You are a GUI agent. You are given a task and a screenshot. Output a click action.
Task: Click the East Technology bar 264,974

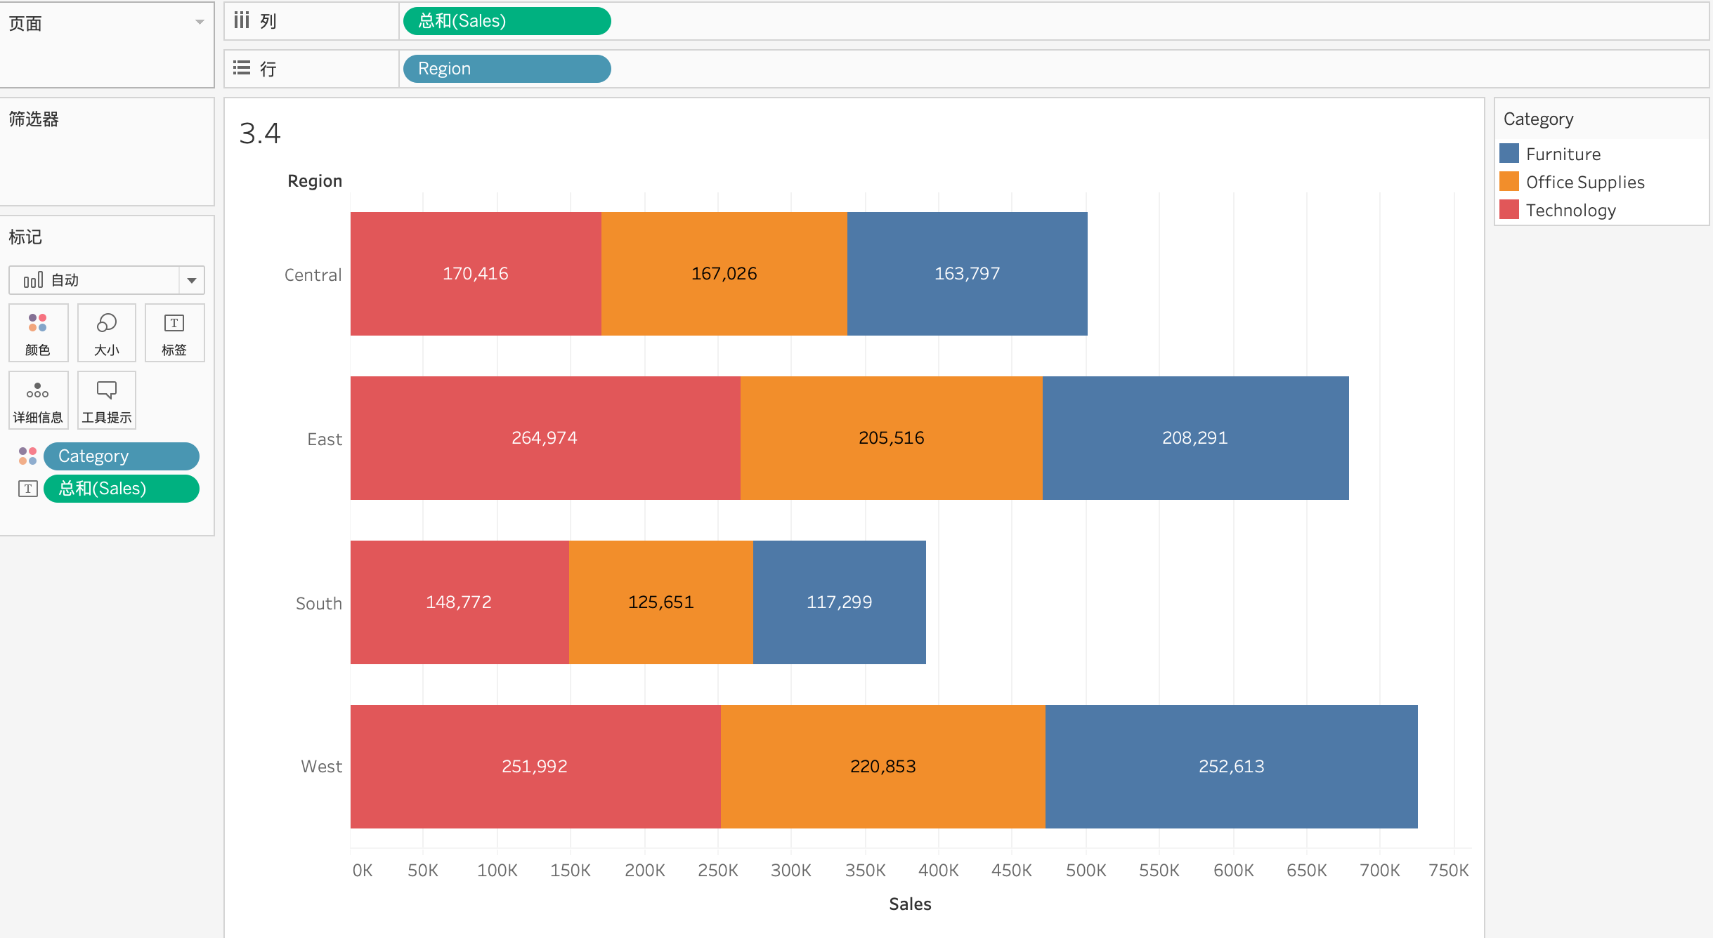pos(545,438)
